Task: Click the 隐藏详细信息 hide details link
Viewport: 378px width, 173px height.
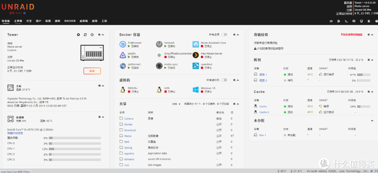Action: [x=15, y=133]
